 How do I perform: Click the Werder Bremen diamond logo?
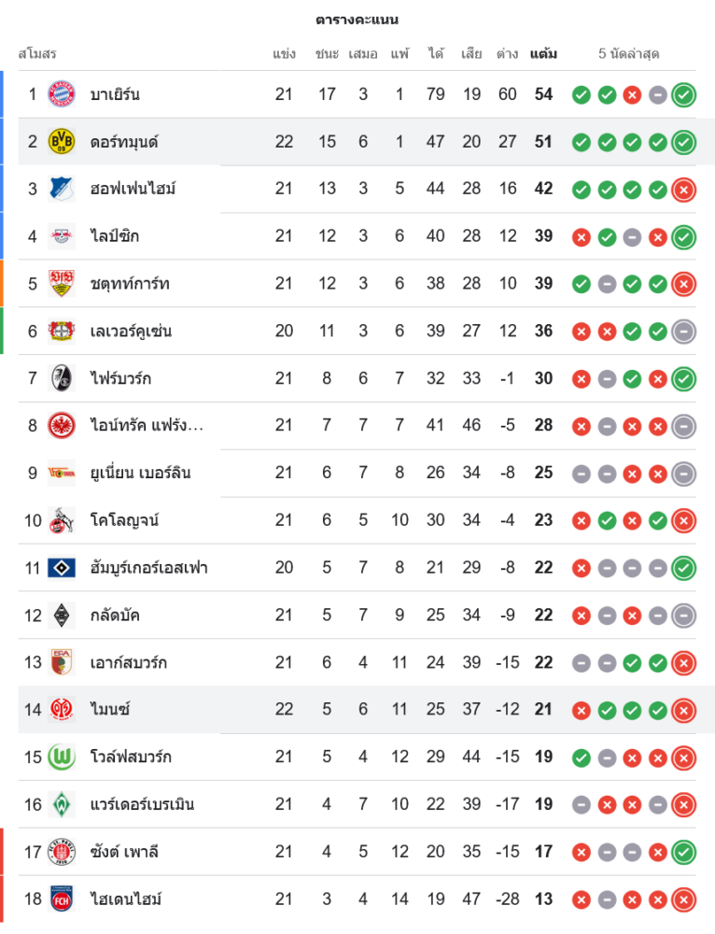[x=62, y=804]
